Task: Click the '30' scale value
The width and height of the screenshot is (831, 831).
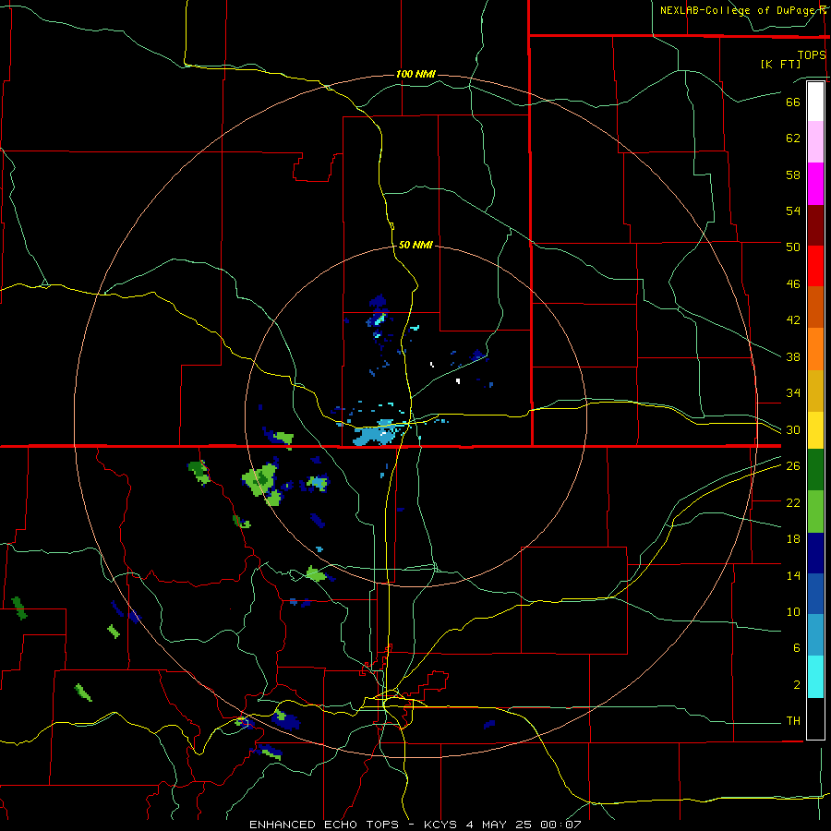Action: (x=793, y=430)
